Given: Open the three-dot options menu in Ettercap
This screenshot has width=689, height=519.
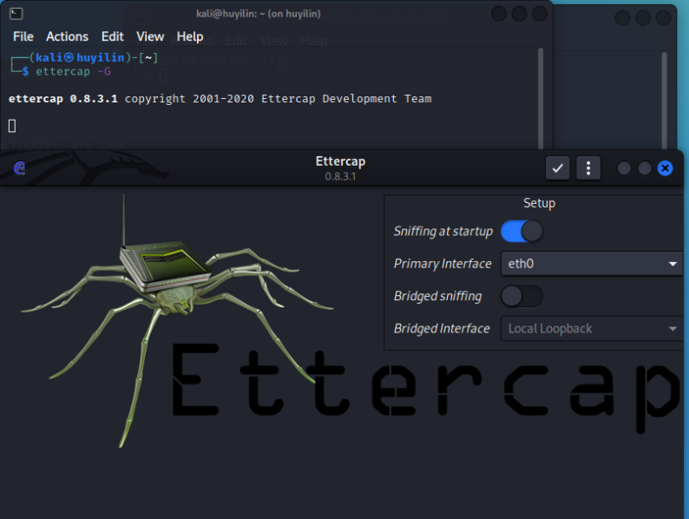Looking at the screenshot, I should (x=588, y=168).
